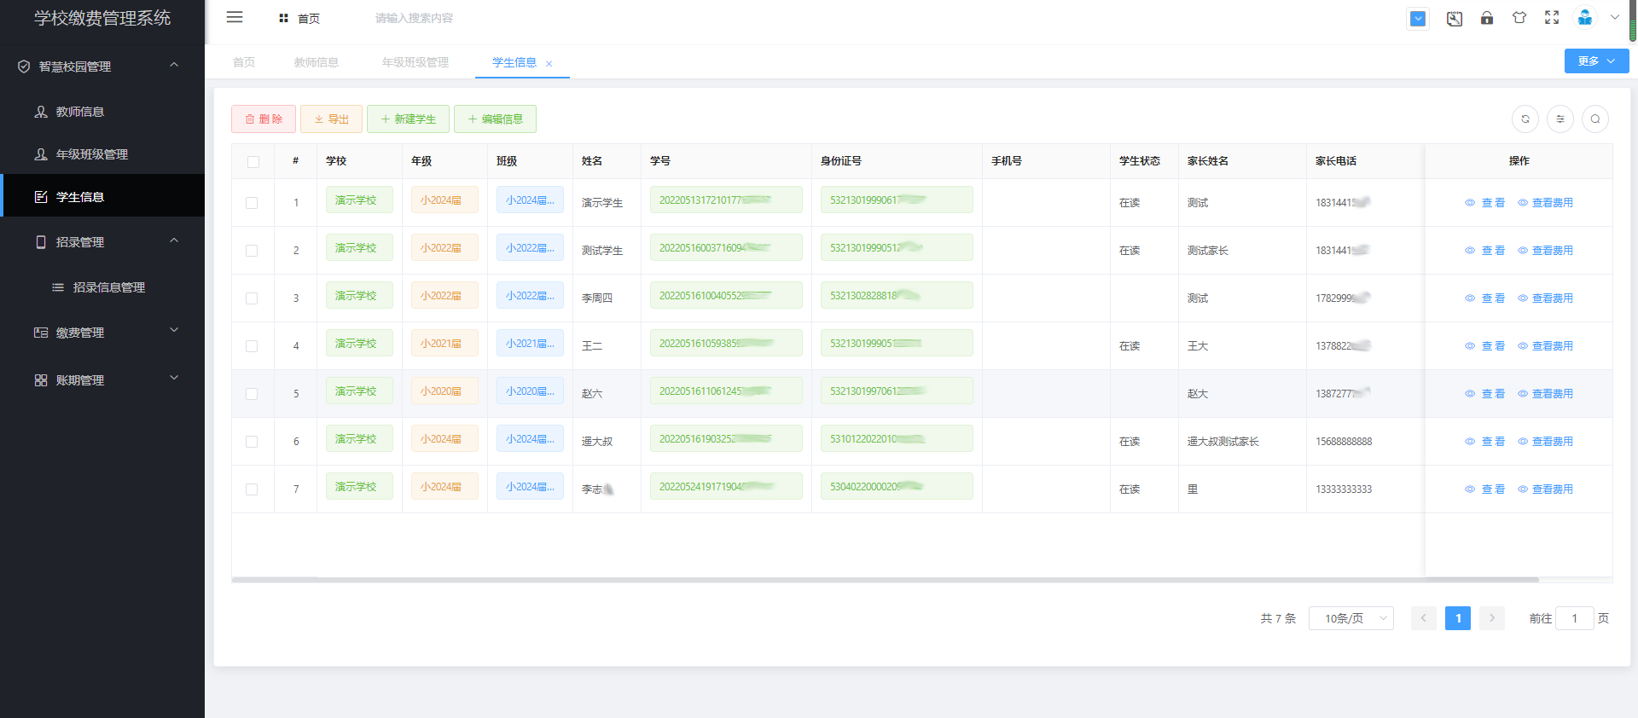
Task: Enter fullscreen with the expand arrows icon
Action: pyautogui.click(x=1552, y=18)
